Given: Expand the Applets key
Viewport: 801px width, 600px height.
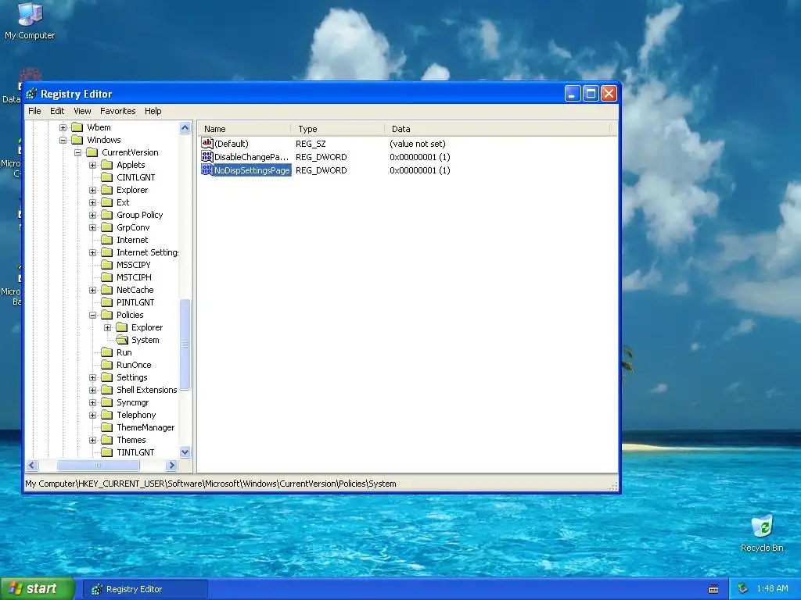Looking at the screenshot, I should (92, 165).
